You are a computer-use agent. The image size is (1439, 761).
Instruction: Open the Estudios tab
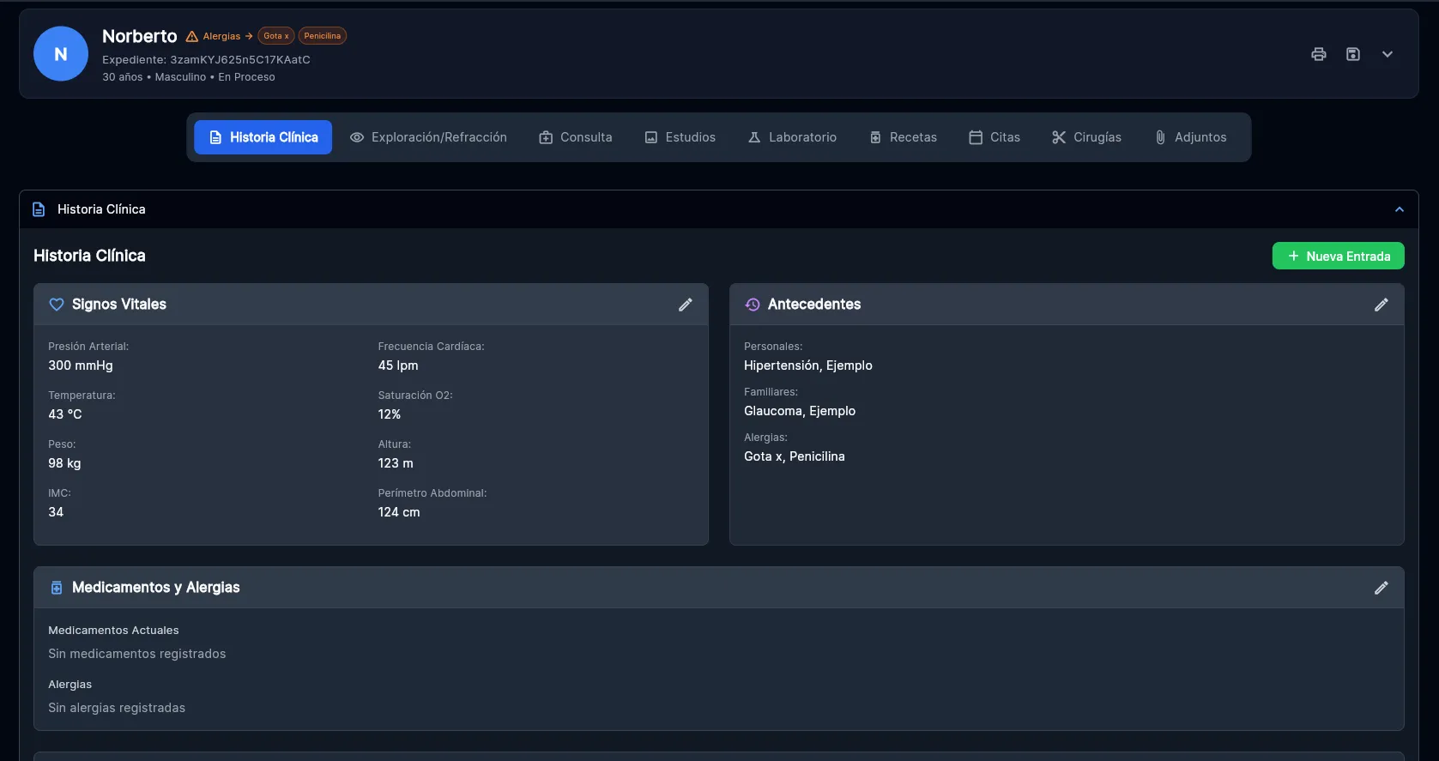point(680,137)
